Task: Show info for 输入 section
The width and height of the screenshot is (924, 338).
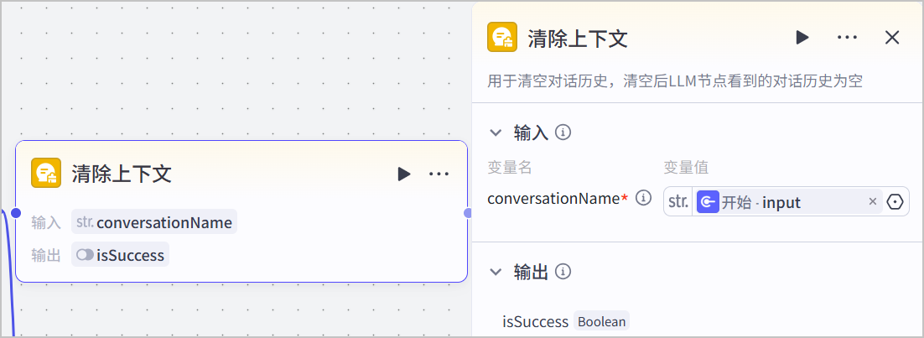Action: click(x=563, y=133)
